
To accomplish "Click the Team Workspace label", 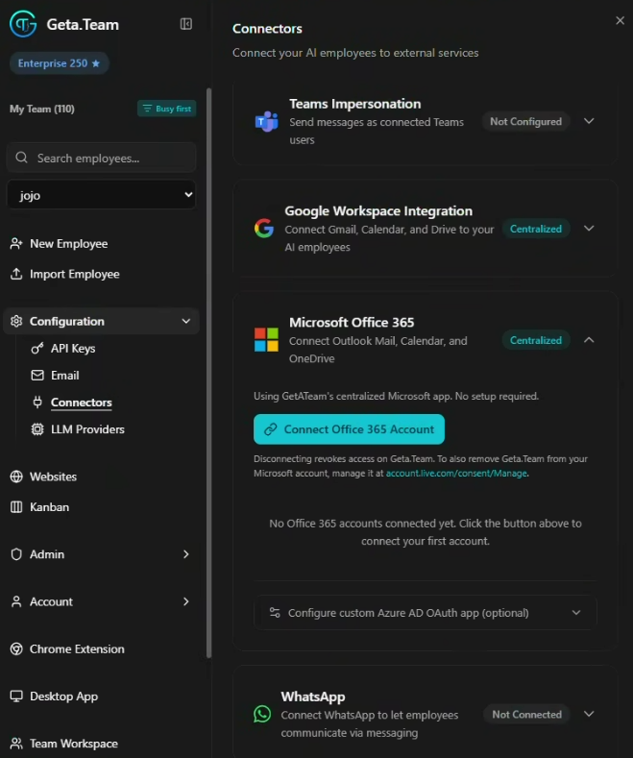I will (74, 744).
